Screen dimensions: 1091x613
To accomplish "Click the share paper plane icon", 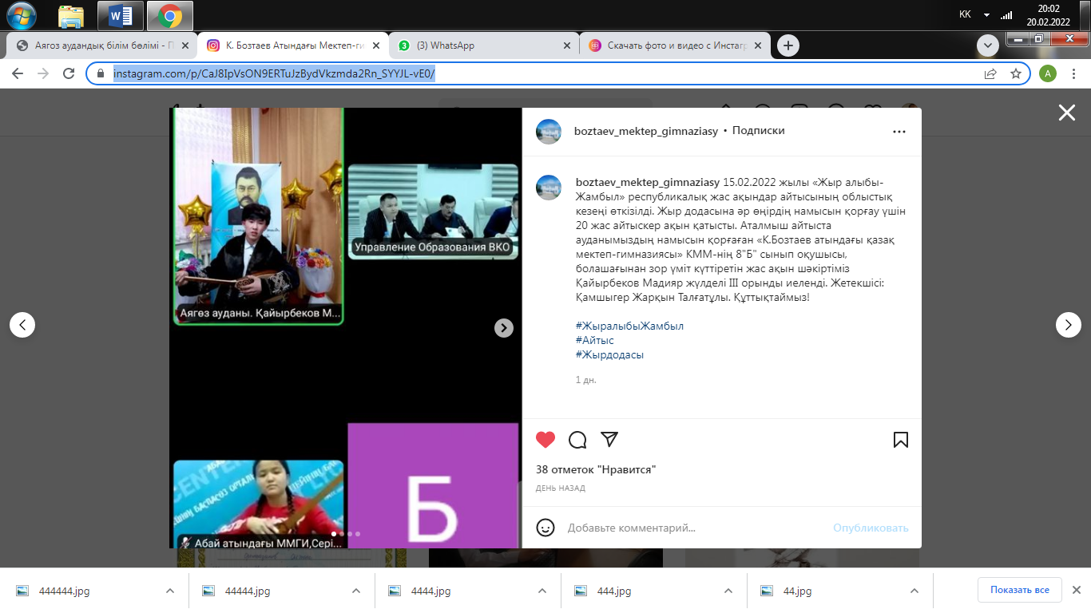I will [x=609, y=440].
